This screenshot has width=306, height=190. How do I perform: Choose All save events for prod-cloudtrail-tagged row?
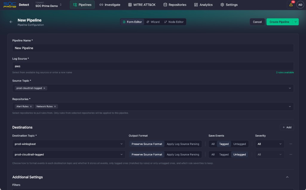(213, 155)
